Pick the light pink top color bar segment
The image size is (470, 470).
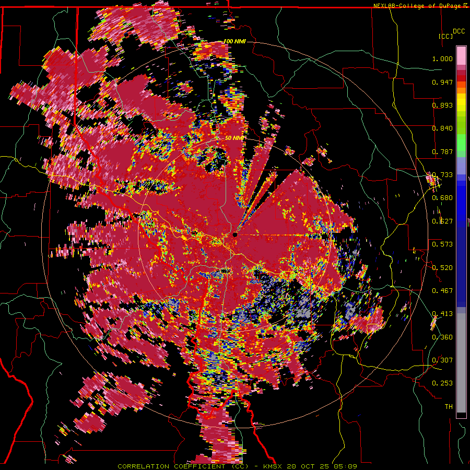pyautogui.click(x=461, y=55)
